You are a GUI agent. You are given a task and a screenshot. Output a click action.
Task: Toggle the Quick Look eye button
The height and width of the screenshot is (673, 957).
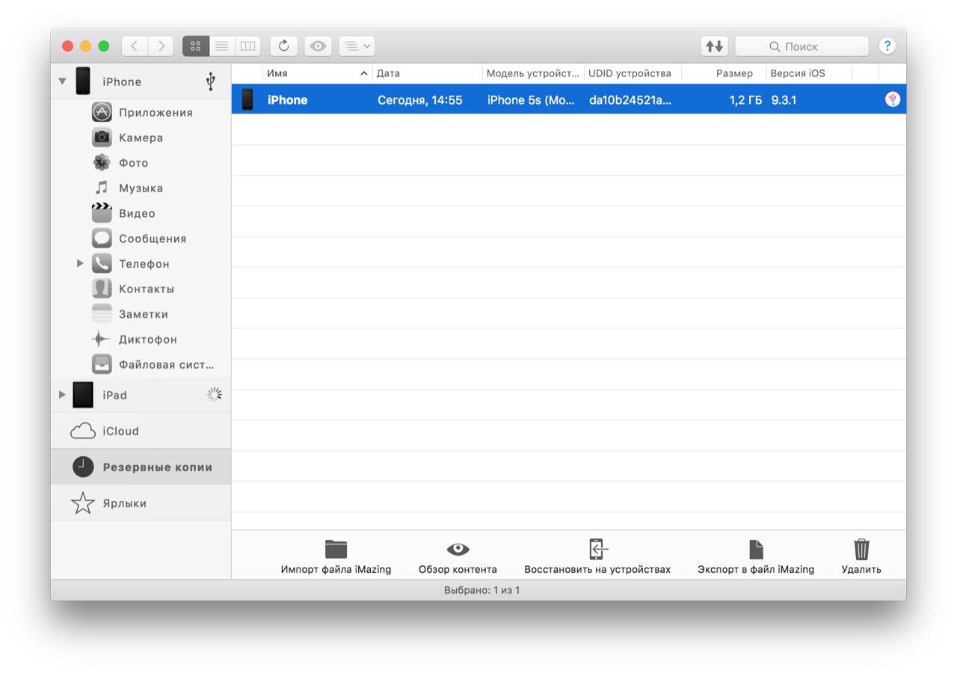(318, 46)
